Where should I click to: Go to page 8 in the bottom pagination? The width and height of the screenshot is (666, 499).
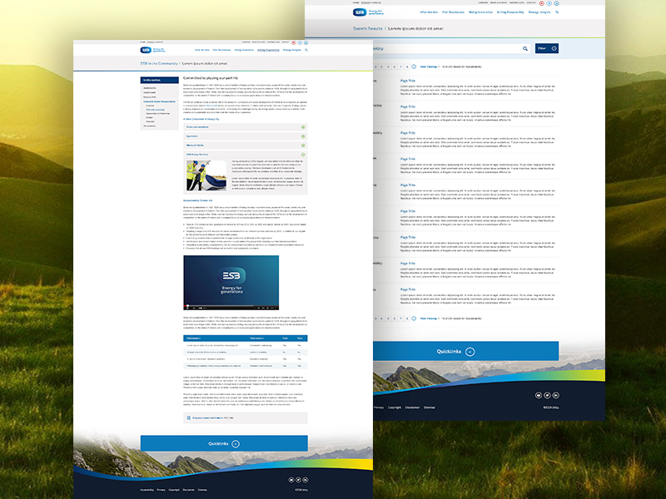(407, 319)
